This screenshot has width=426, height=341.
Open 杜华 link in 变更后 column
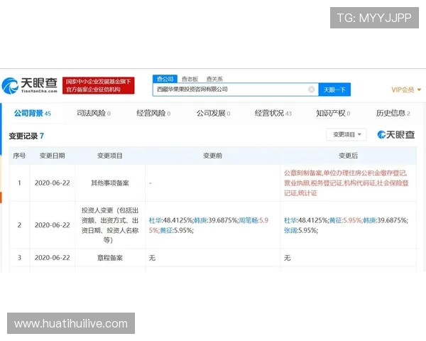[x=290, y=220]
